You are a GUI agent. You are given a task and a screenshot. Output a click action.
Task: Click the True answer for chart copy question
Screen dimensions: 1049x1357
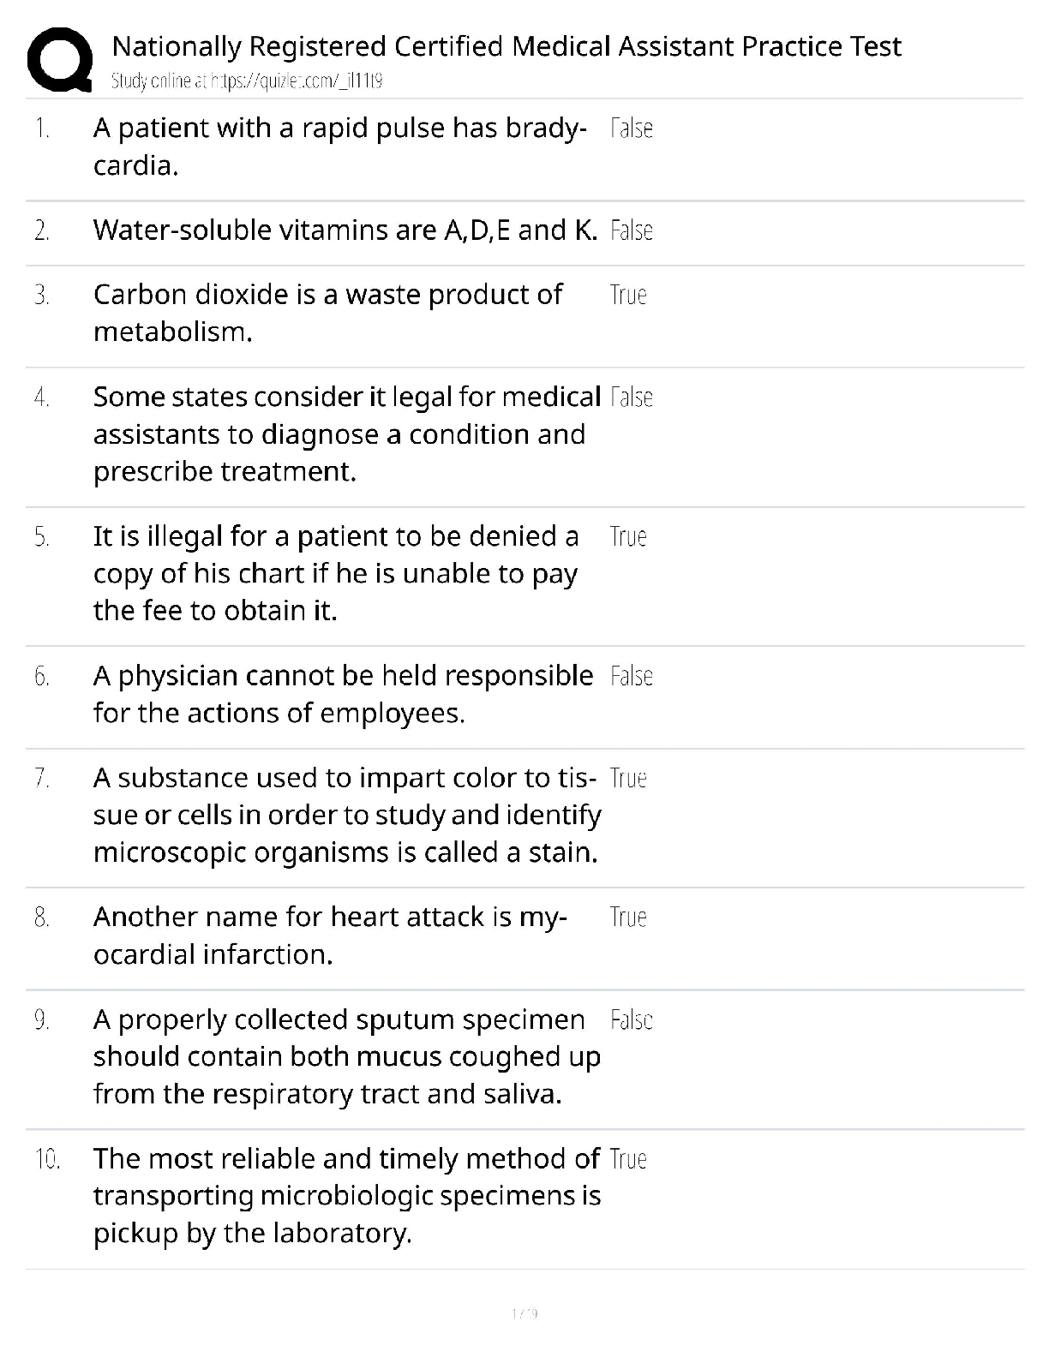[628, 536]
